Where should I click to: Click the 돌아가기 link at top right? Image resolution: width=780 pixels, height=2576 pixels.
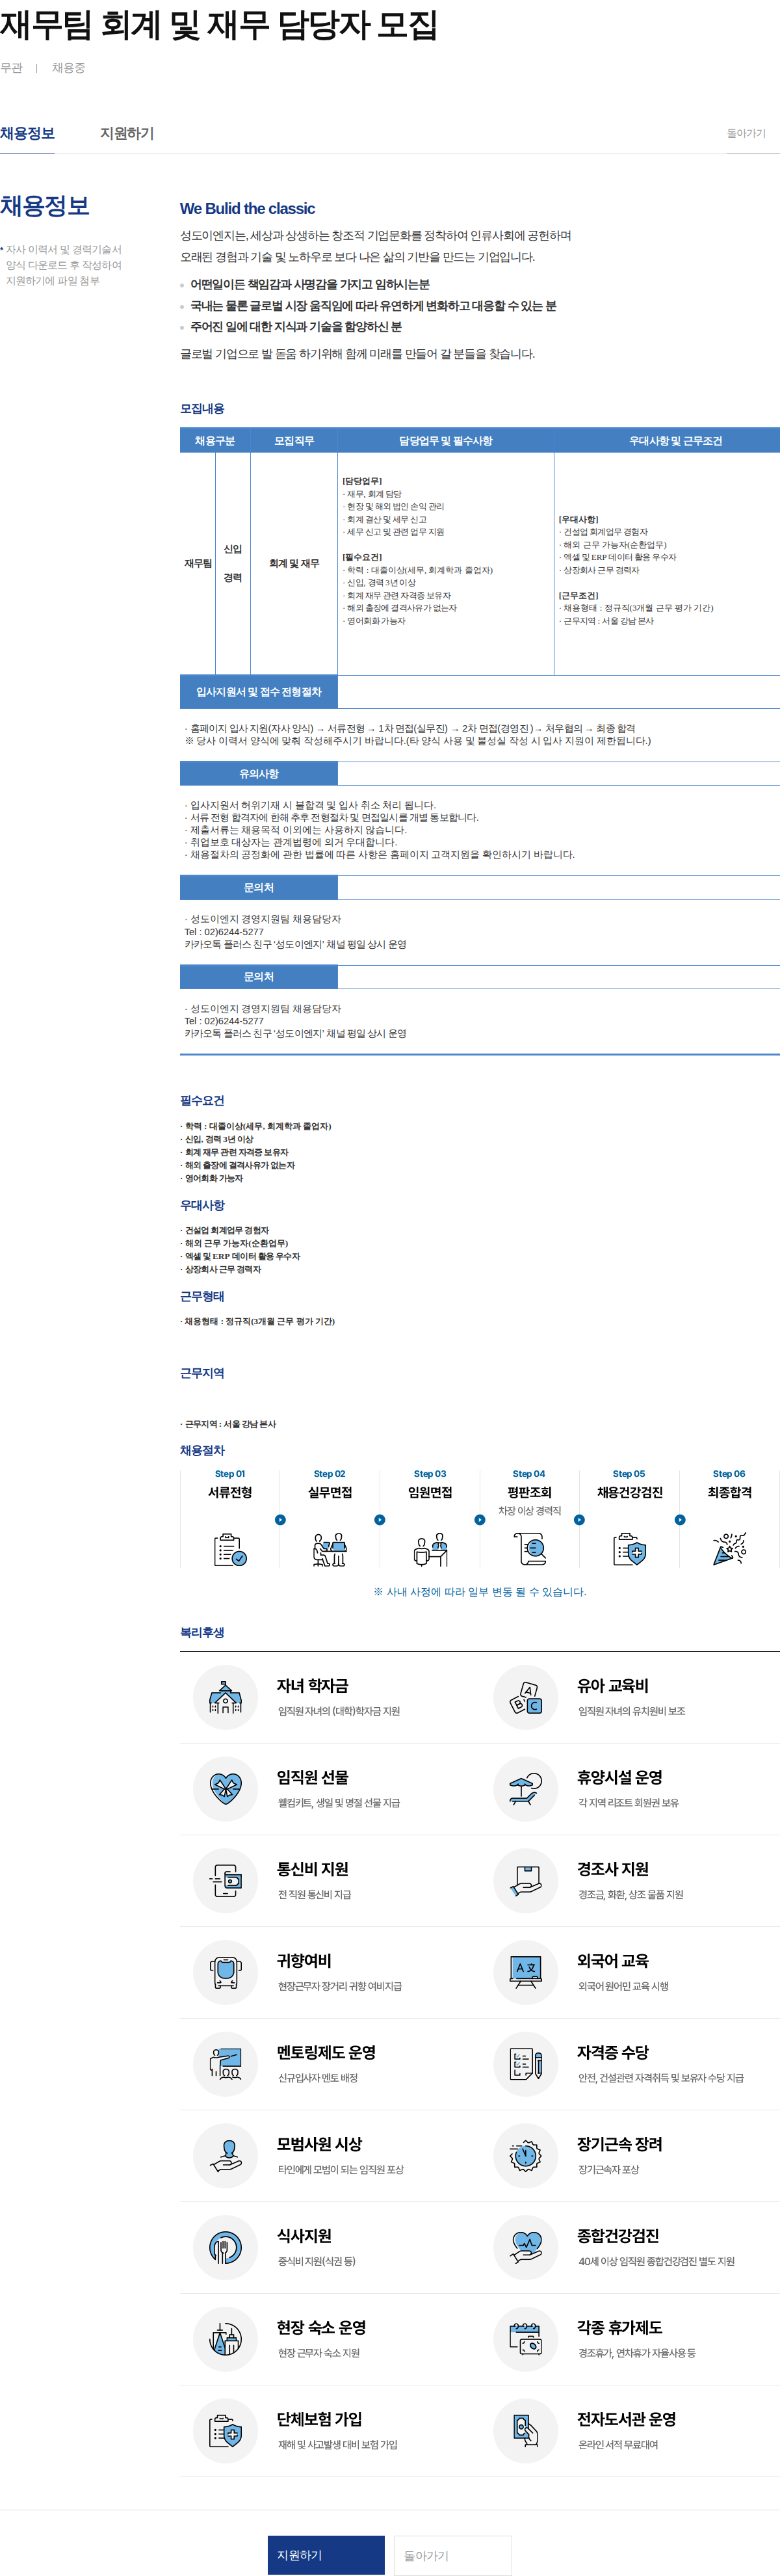[x=746, y=133]
